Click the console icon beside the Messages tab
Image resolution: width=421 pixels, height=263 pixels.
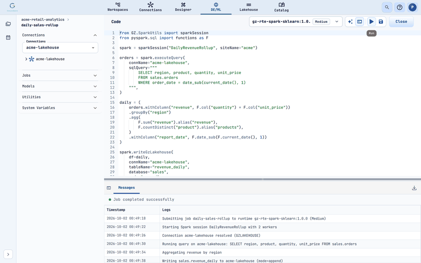pyautogui.click(x=109, y=188)
